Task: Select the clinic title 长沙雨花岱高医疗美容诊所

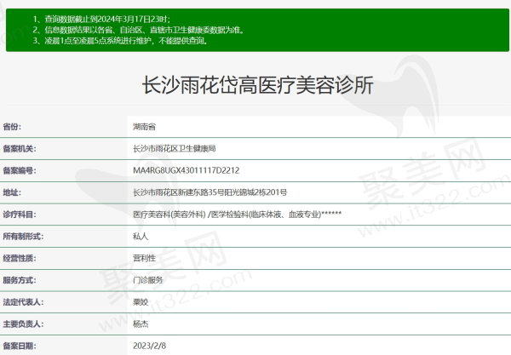Action: 257,85
